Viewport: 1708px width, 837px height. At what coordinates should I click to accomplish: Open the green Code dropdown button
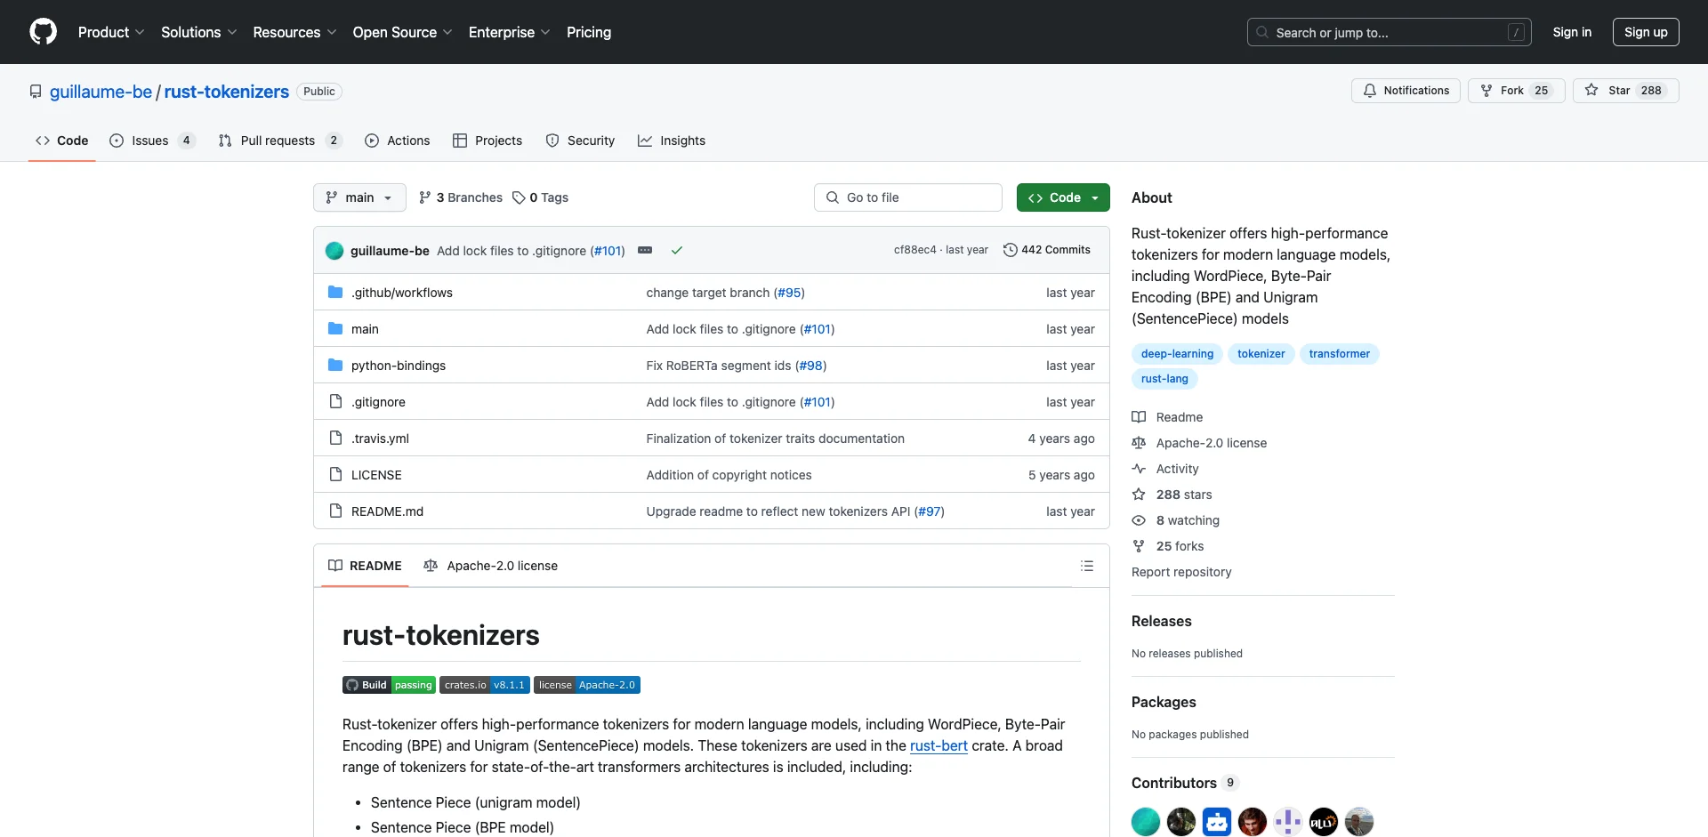pos(1063,197)
